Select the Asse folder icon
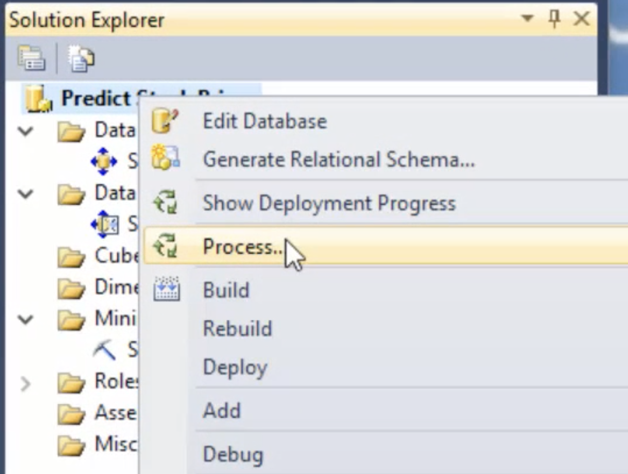 [x=71, y=415]
